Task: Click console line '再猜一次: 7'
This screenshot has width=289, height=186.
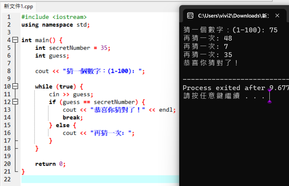Action: [x=206, y=46]
